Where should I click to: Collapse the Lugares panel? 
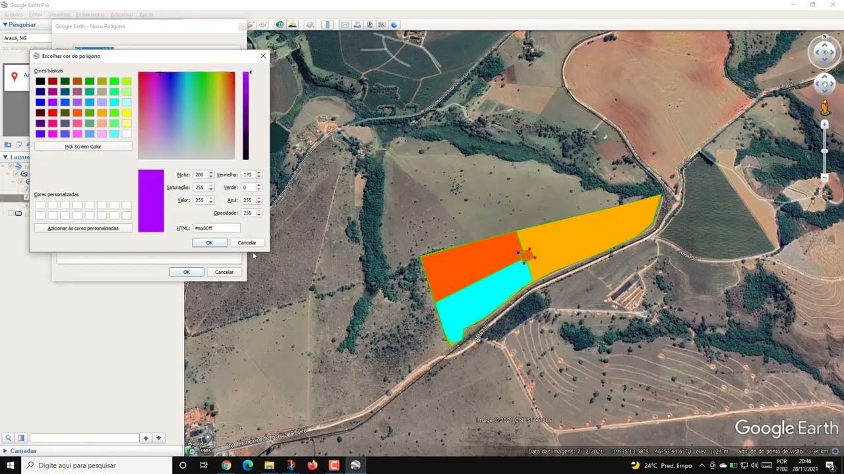click(x=5, y=157)
